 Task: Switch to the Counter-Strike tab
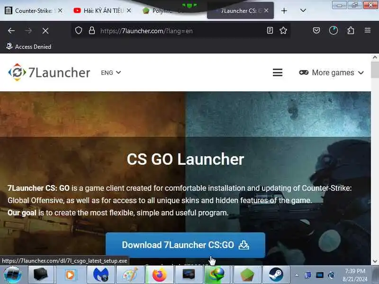click(33, 10)
